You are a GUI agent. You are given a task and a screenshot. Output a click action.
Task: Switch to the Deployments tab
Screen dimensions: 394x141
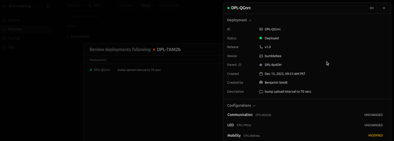[169, 5]
